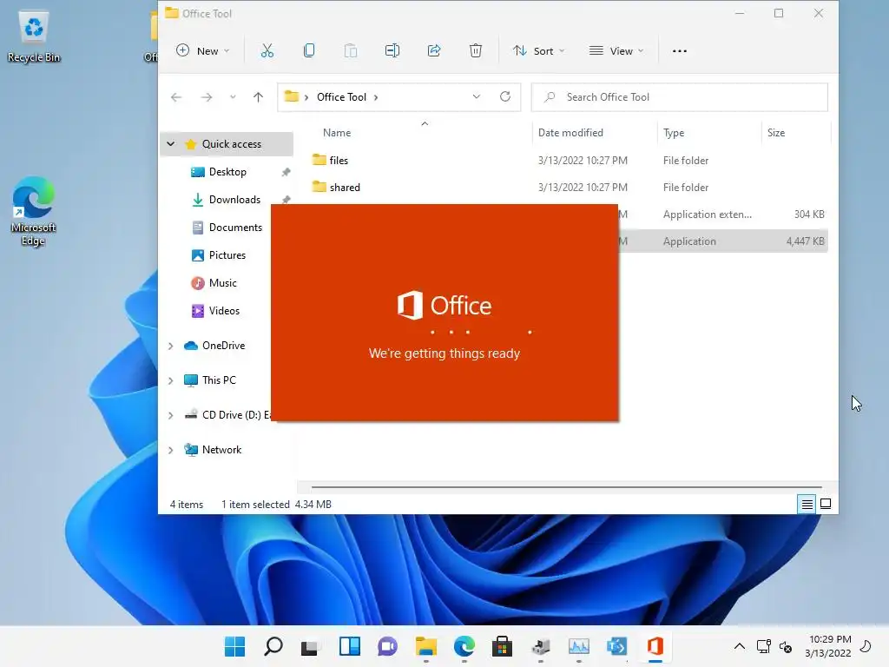Expand the Network tree node
The image size is (889, 667).
click(171, 451)
